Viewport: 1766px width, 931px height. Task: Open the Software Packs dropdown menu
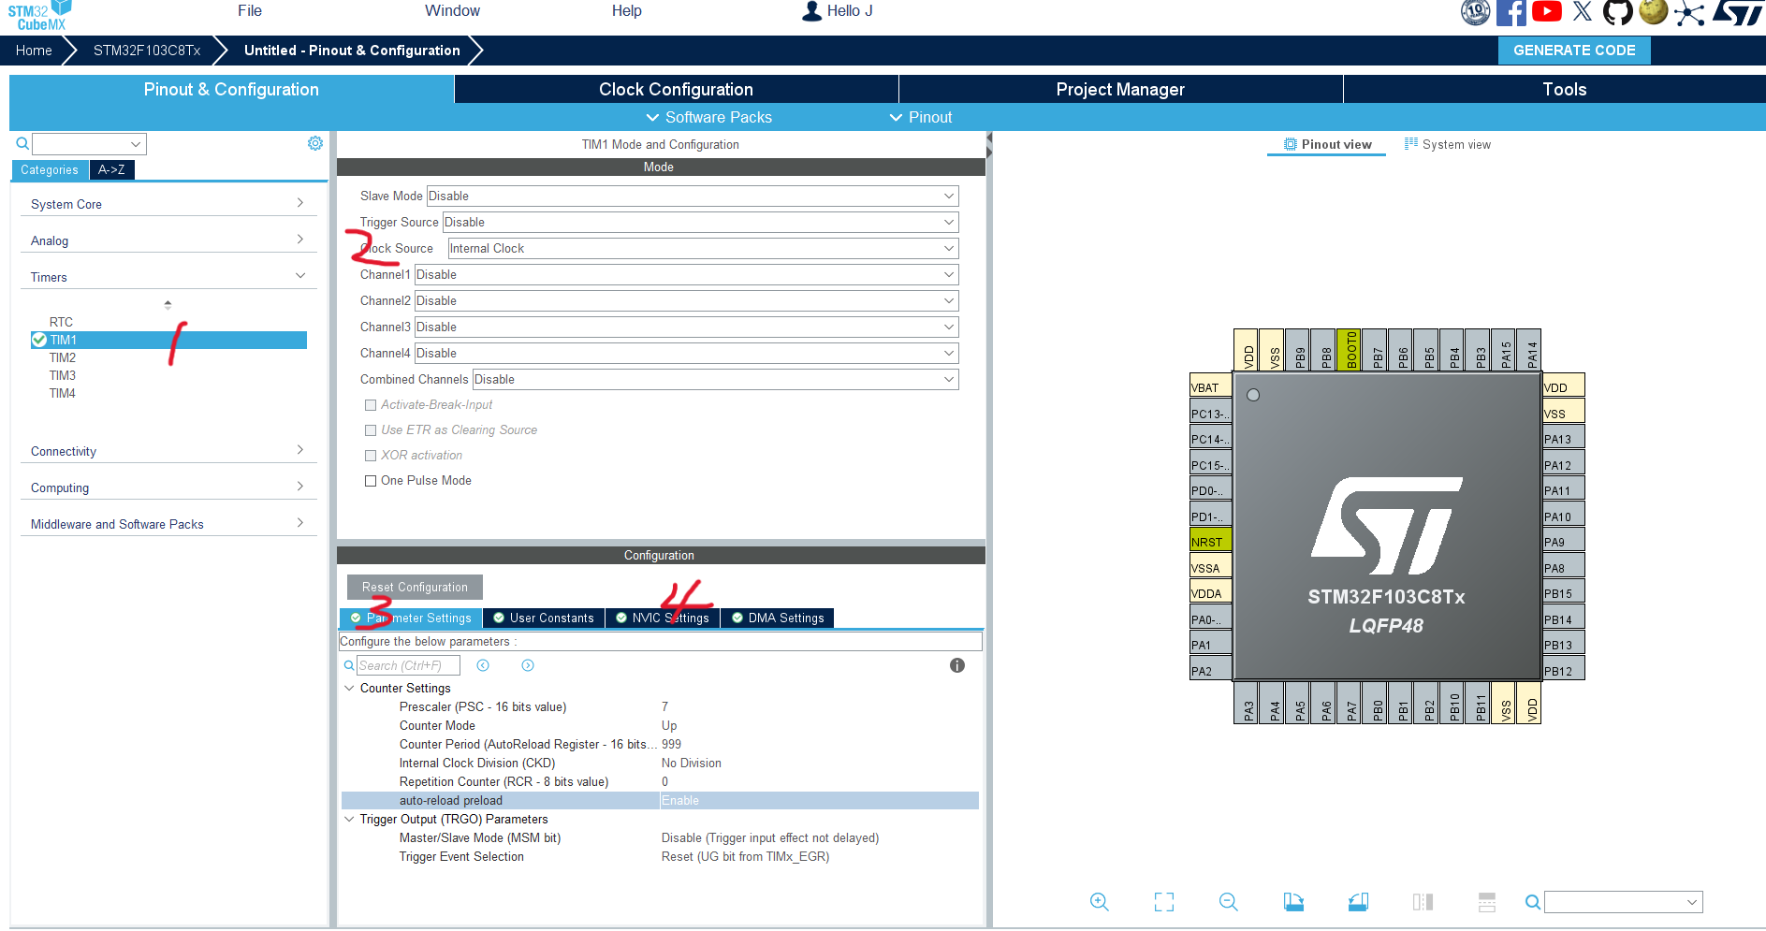pyautogui.click(x=709, y=117)
